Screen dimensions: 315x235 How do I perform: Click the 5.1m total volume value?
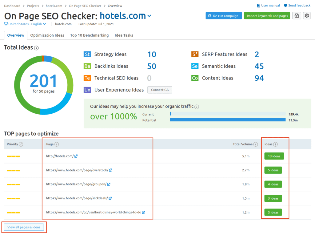pyautogui.click(x=246, y=156)
